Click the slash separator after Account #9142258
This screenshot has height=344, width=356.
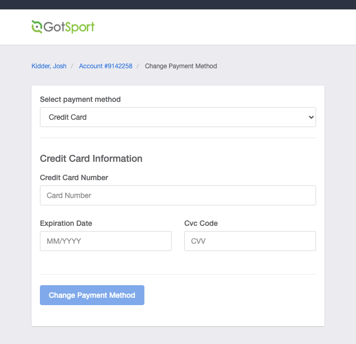(138, 66)
